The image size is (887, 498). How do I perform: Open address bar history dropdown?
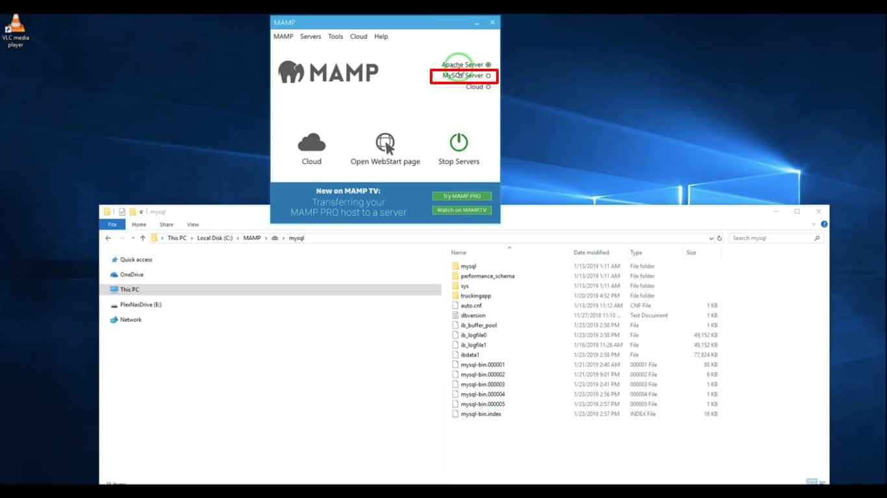tap(712, 239)
